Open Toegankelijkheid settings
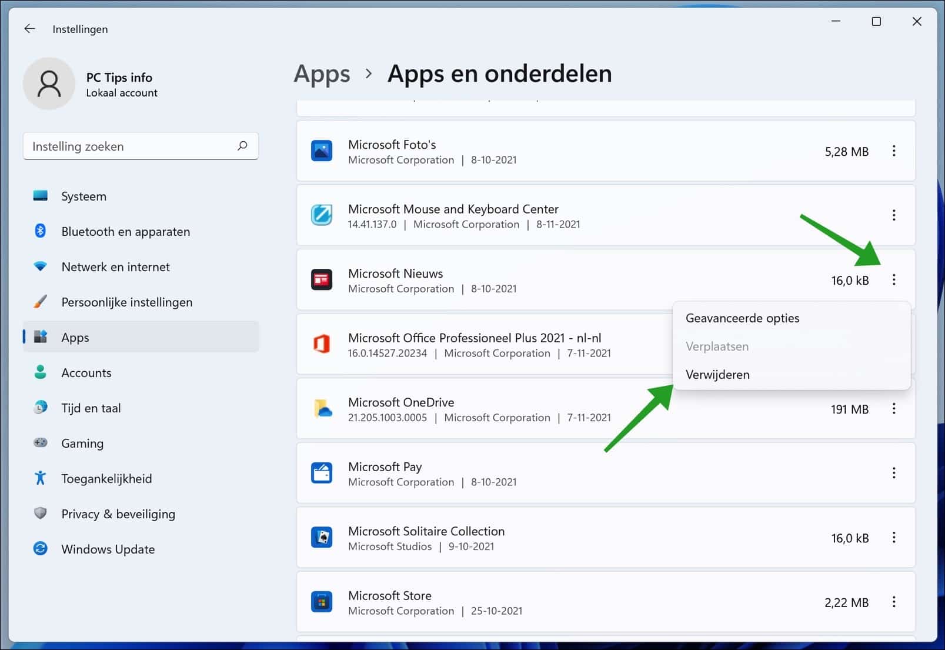 (x=141, y=478)
